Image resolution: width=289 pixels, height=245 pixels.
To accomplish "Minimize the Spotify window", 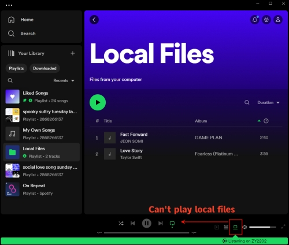I will tap(258, 3).
